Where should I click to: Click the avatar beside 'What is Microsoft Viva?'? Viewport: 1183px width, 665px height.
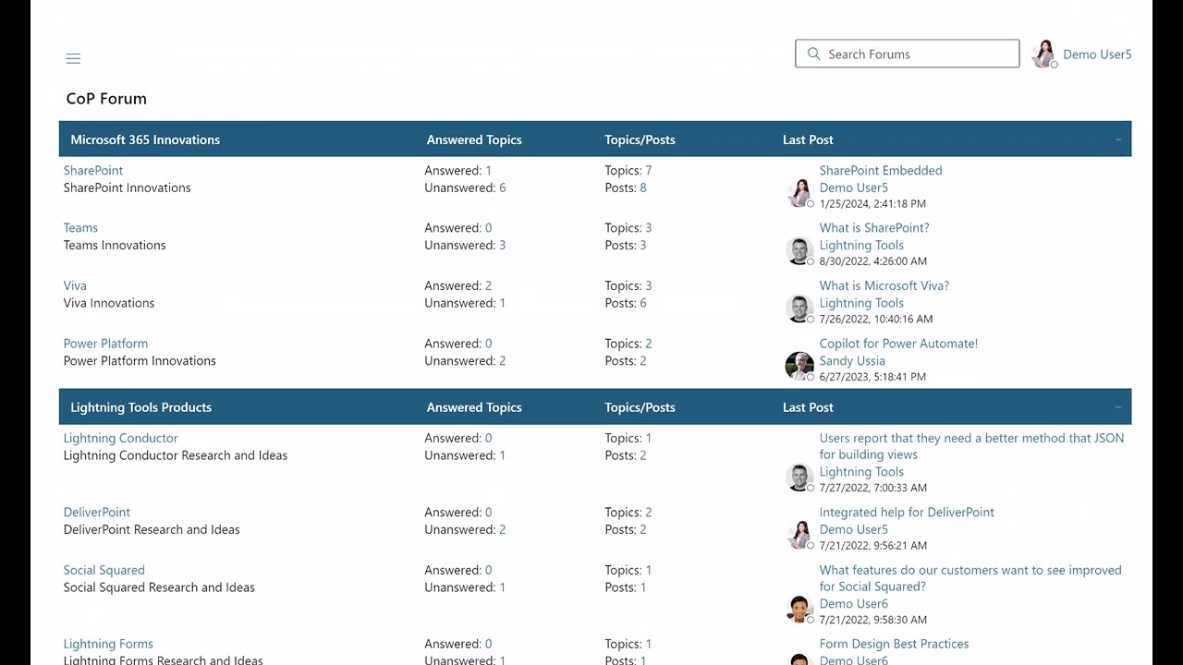tap(799, 308)
